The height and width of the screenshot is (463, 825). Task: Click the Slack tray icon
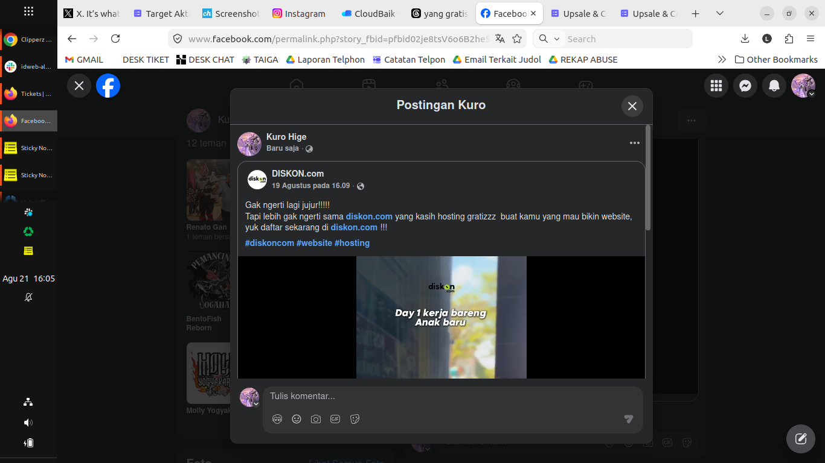(x=28, y=212)
